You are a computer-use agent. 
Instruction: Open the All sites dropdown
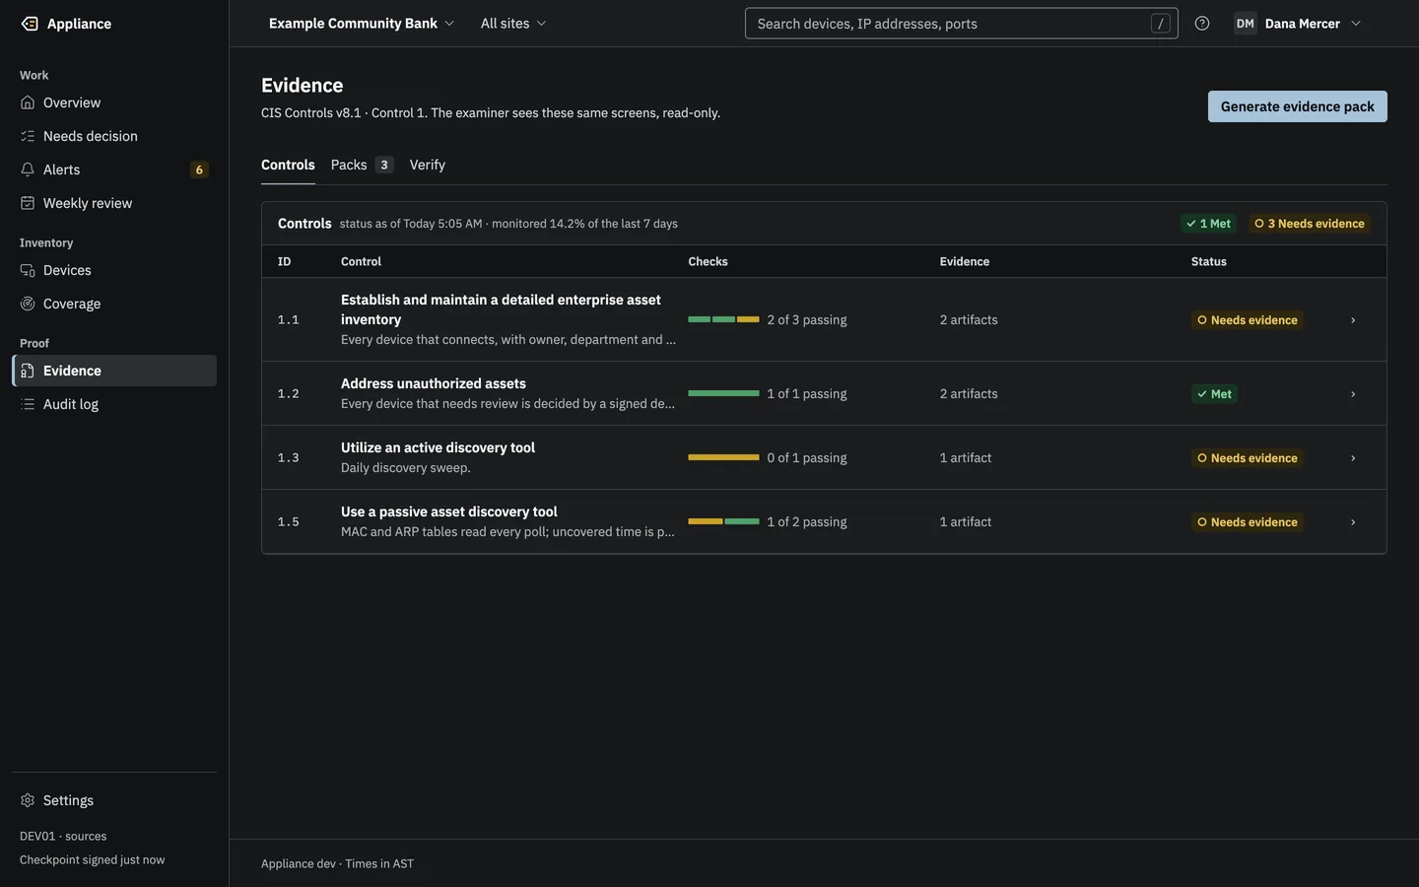(x=512, y=24)
